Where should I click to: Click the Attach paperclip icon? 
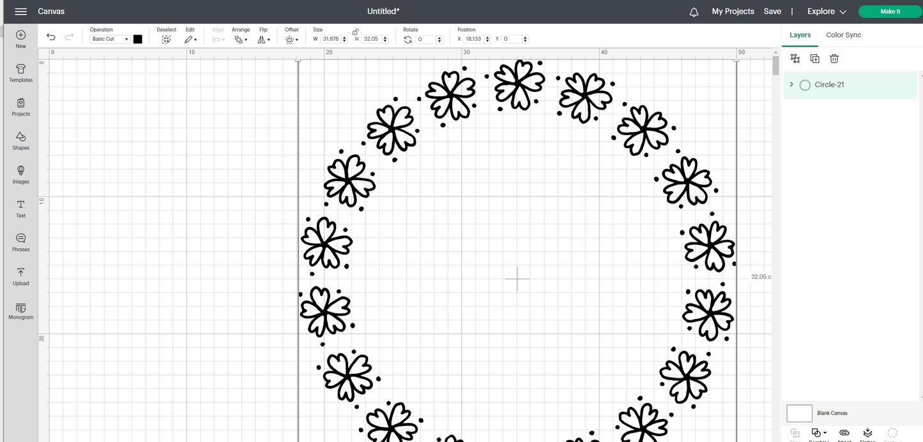844,433
